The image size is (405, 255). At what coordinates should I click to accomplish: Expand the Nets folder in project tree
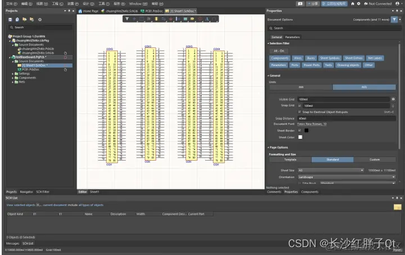point(13,82)
